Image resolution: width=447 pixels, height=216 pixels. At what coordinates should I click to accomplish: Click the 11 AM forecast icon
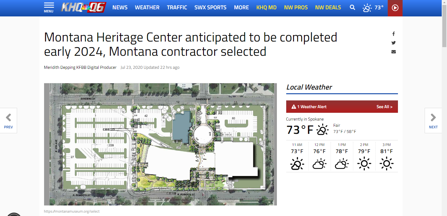[x=297, y=164]
